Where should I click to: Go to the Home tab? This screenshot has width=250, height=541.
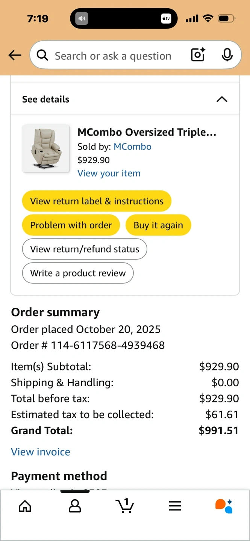click(x=25, y=506)
